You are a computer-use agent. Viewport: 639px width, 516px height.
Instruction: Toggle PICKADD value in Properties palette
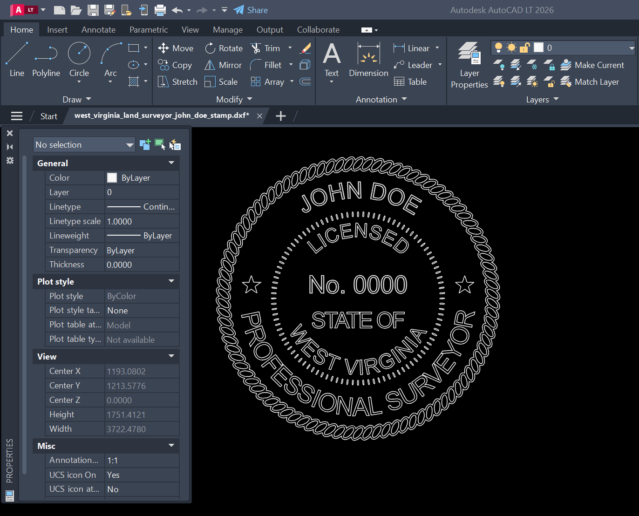(x=145, y=144)
